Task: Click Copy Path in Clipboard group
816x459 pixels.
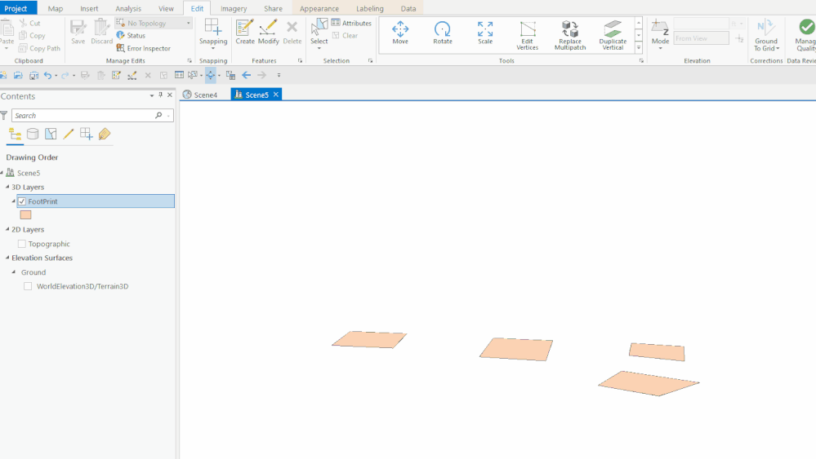Action: [x=39, y=48]
